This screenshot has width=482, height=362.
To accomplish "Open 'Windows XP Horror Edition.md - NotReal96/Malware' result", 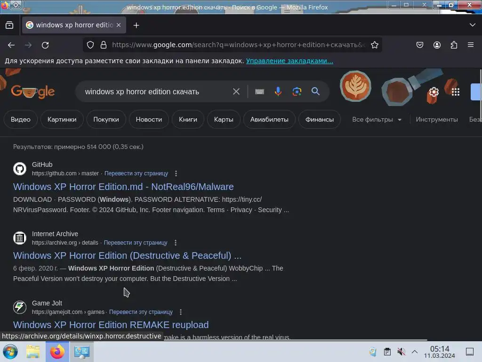I will [123, 187].
